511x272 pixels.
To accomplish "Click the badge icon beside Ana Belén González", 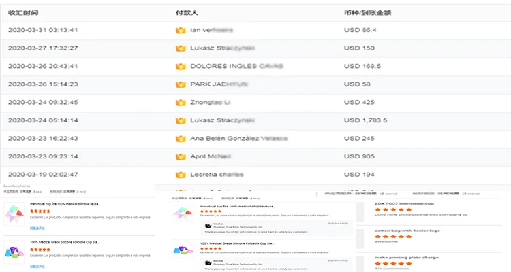I will pyautogui.click(x=181, y=139).
